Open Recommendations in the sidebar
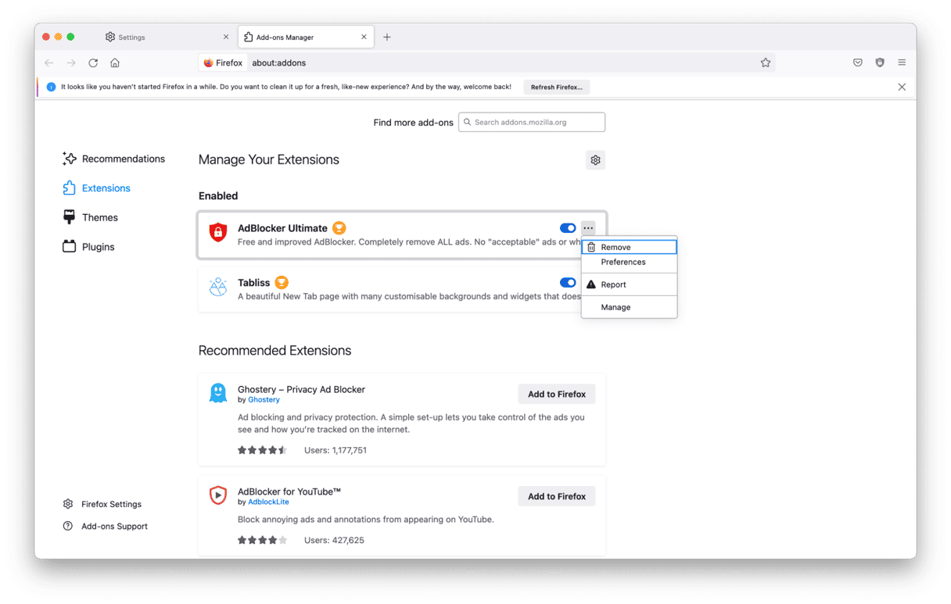This screenshot has height=604, width=951. pos(114,159)
